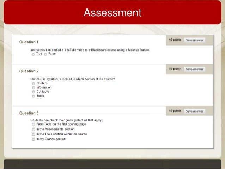The image size is (225, 169).
Task: Click the '10 points' label for Question 1
Action: [175, 40]
